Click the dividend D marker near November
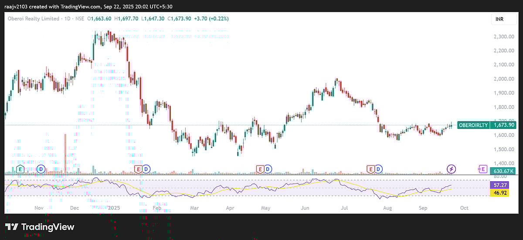523x240 pixels. [41, 169]
